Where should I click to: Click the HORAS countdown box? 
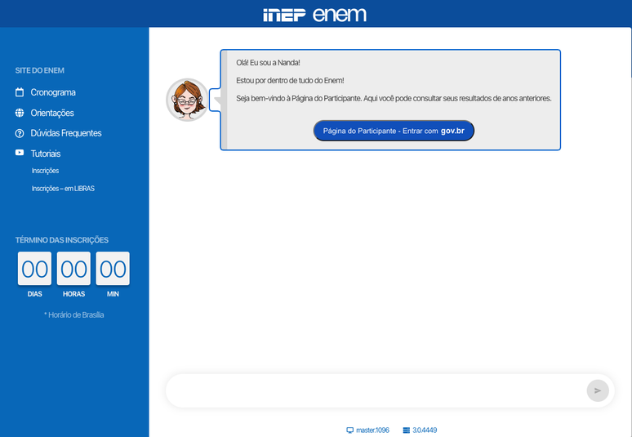(73, 269)
